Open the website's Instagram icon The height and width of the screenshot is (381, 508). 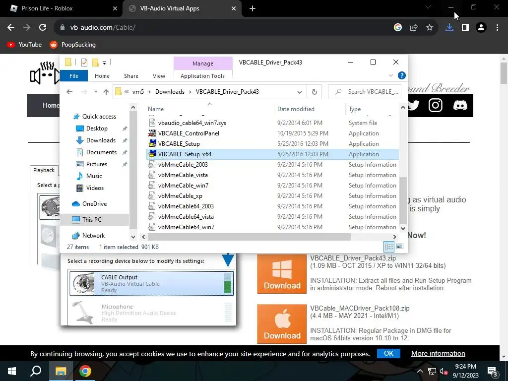tap(436, 106)
